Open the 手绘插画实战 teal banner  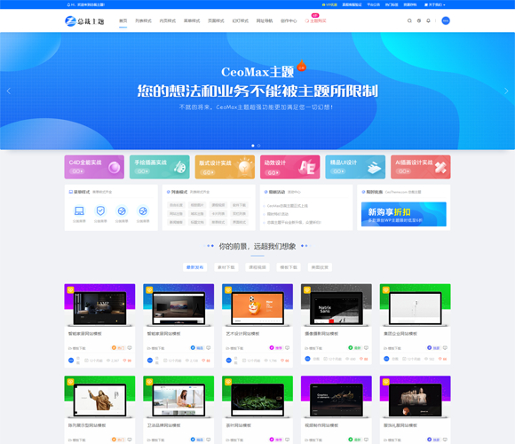pos(160,167)
